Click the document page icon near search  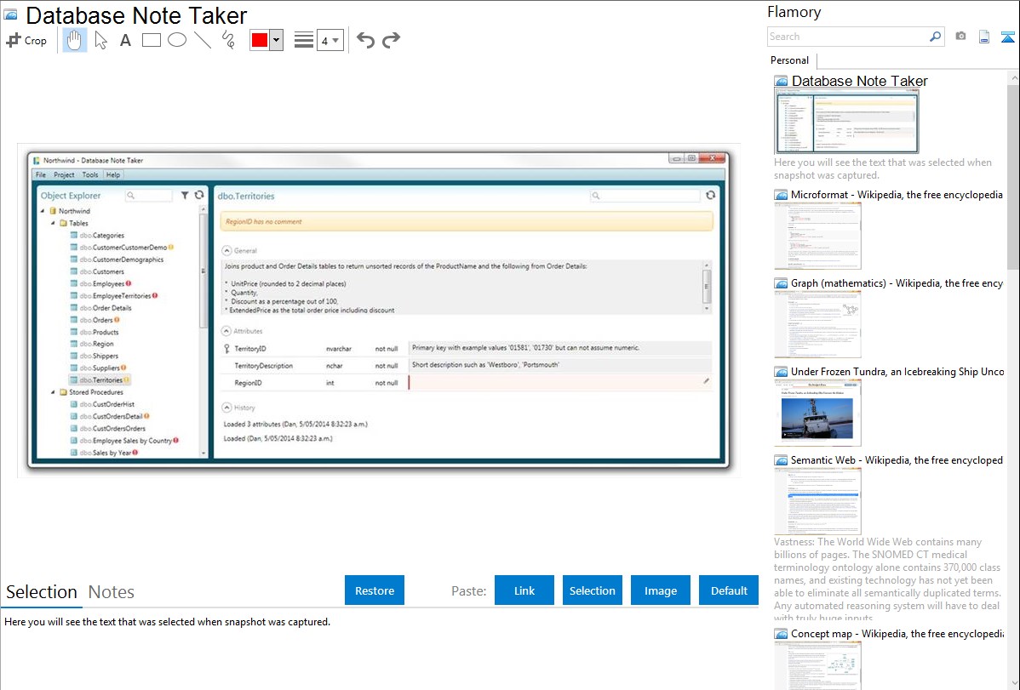click(984, 37)
